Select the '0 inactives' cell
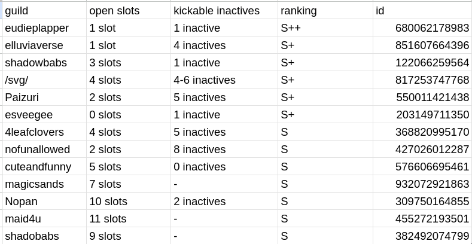Image resolution: width=472 pixels, height=244 pixels. (x=224, y=167)
